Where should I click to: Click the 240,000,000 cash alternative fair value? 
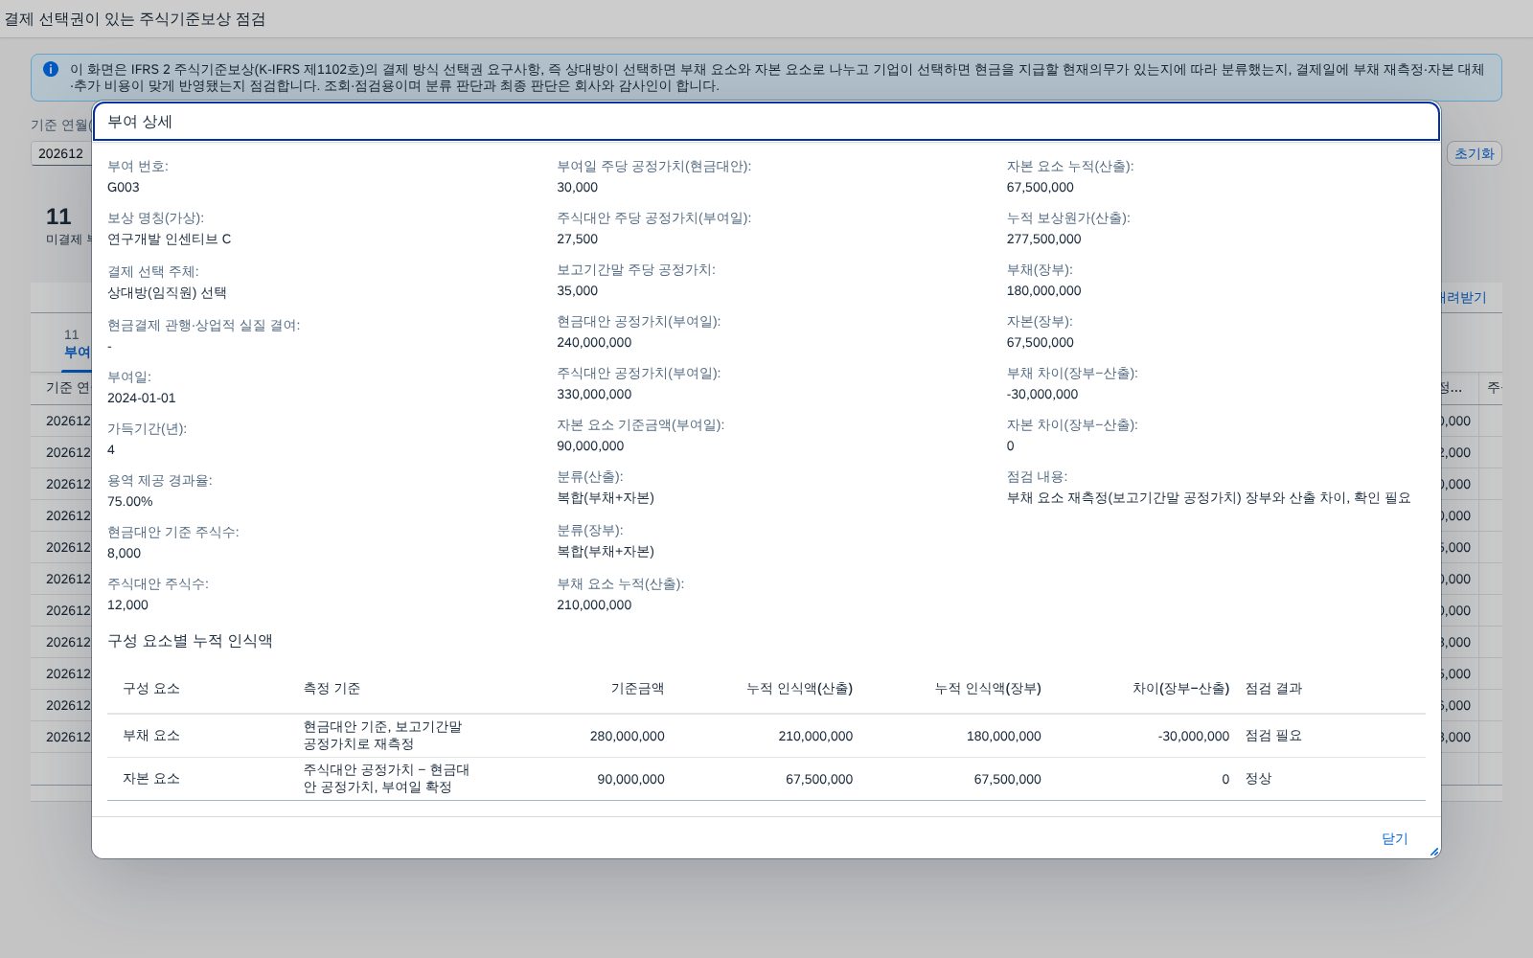pos(594,343)
